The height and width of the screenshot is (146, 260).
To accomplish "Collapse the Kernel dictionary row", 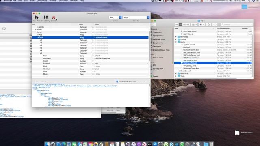I will 36,32.
